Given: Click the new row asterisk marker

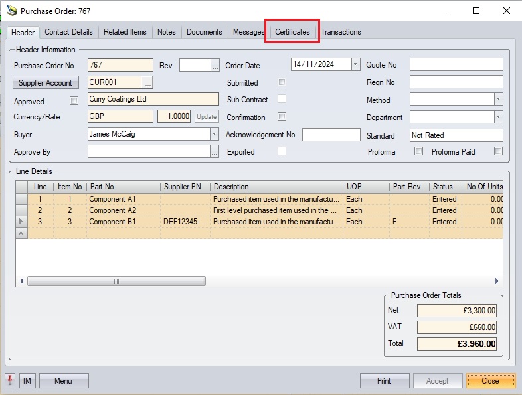Looking at the screenshot, I should (22, 233).
